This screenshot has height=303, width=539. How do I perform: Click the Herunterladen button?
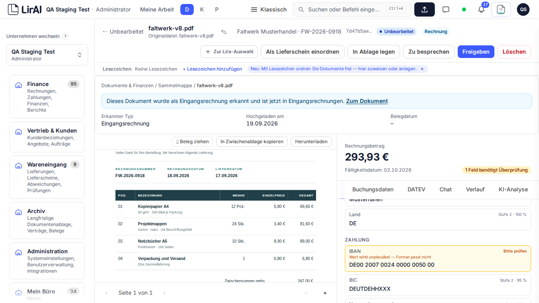(x=311, y=142)
